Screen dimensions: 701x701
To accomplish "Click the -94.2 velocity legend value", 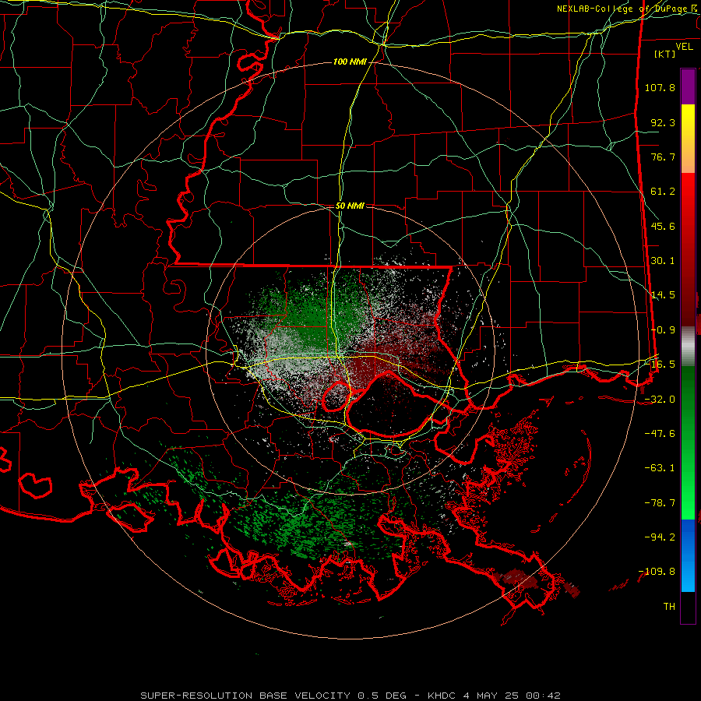I will pyautogui.click(x=660, y=537).
